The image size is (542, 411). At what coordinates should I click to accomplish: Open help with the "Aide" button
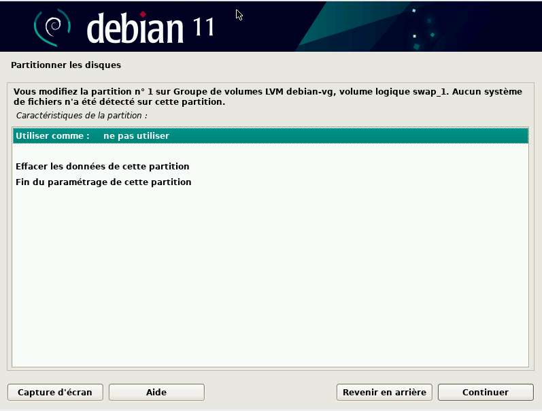(x=156, y=392)
